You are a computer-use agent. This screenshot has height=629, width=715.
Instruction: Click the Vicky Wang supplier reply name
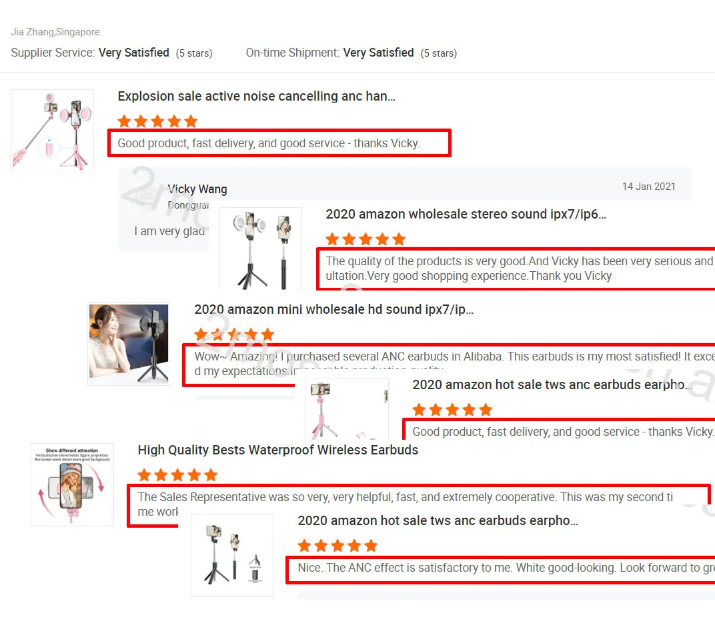point(197,189)
